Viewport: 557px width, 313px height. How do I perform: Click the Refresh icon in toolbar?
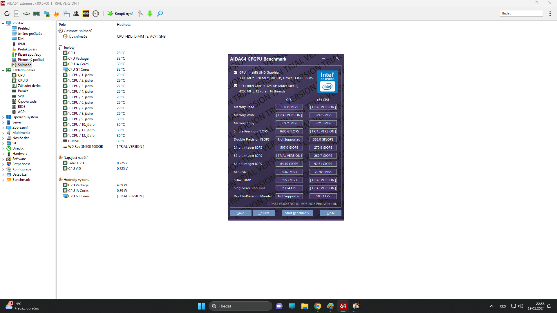[x=7, y=14]
